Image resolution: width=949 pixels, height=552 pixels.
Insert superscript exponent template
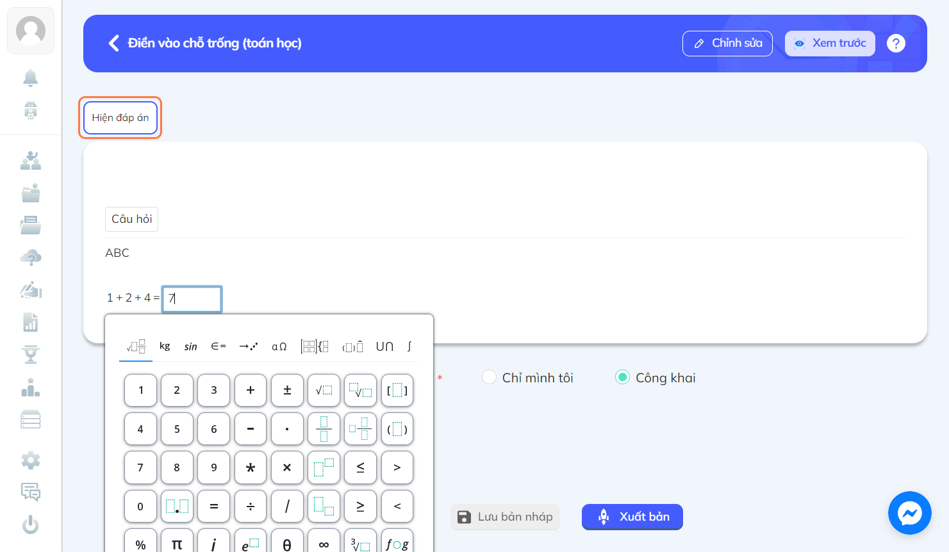[x=324, y=467]
